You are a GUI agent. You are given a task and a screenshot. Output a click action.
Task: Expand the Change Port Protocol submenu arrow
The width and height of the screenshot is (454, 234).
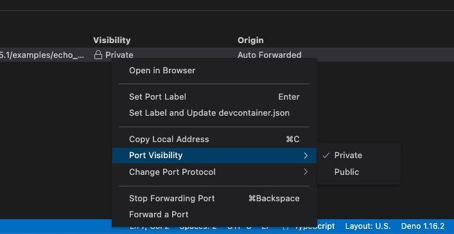pyautogui.click(x=306, y=172)
